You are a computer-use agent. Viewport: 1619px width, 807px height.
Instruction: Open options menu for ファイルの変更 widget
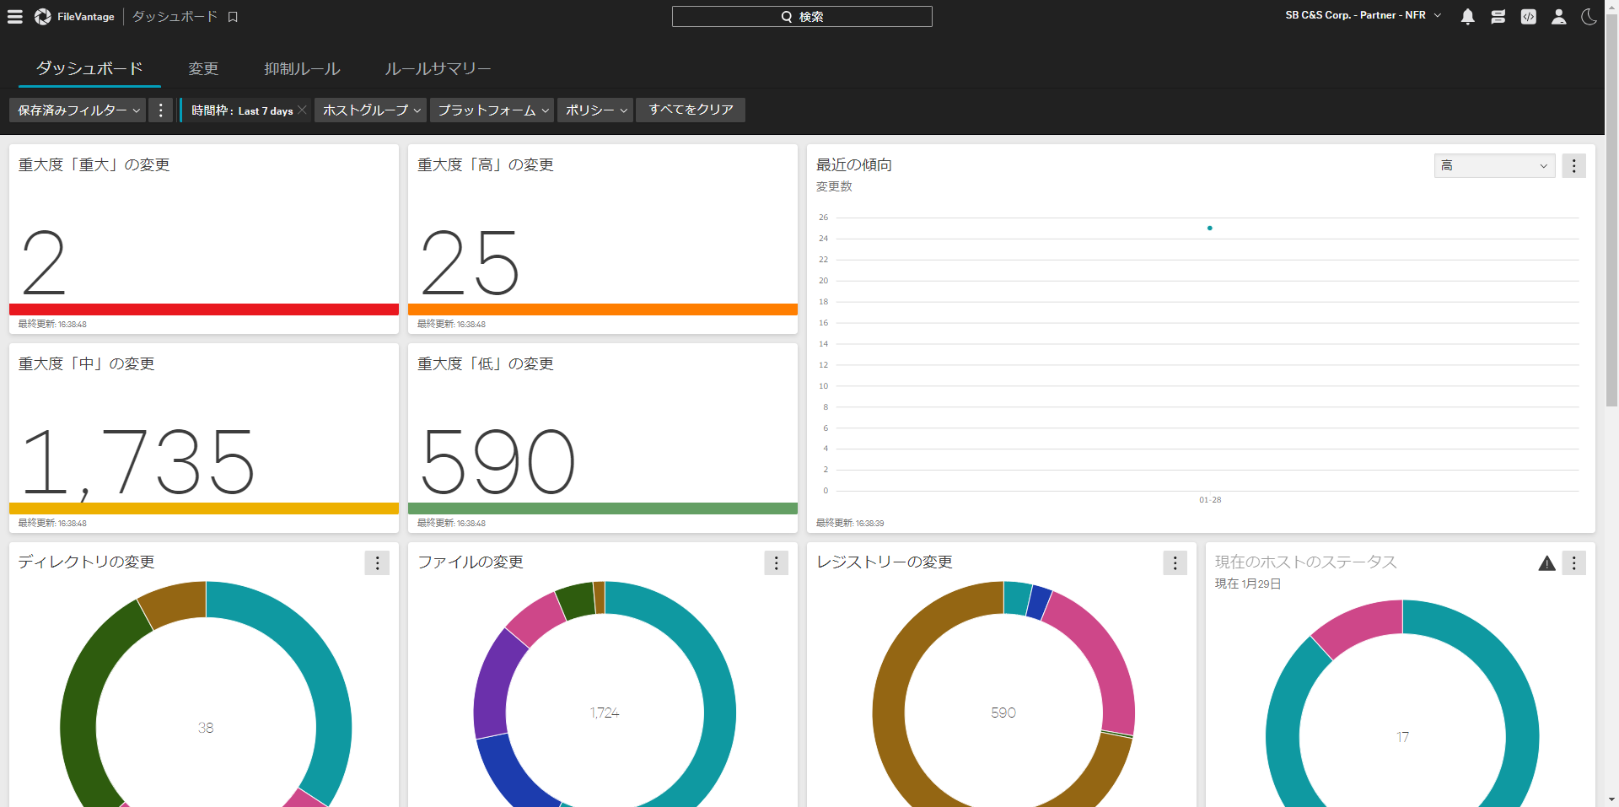click(776, 563)
